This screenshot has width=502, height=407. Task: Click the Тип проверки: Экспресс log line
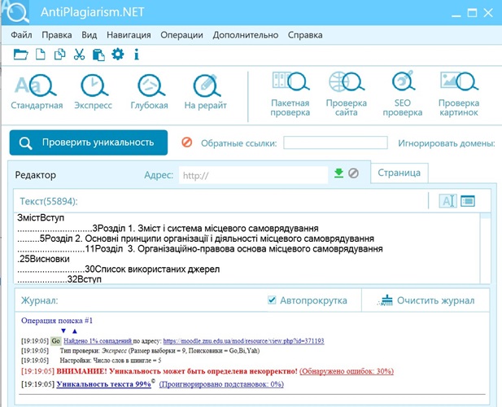click(159, 351)
